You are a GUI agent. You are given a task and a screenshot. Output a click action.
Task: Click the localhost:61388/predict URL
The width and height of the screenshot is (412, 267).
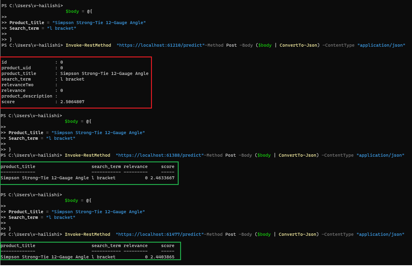pyautogui.click(x=159, y=155)
